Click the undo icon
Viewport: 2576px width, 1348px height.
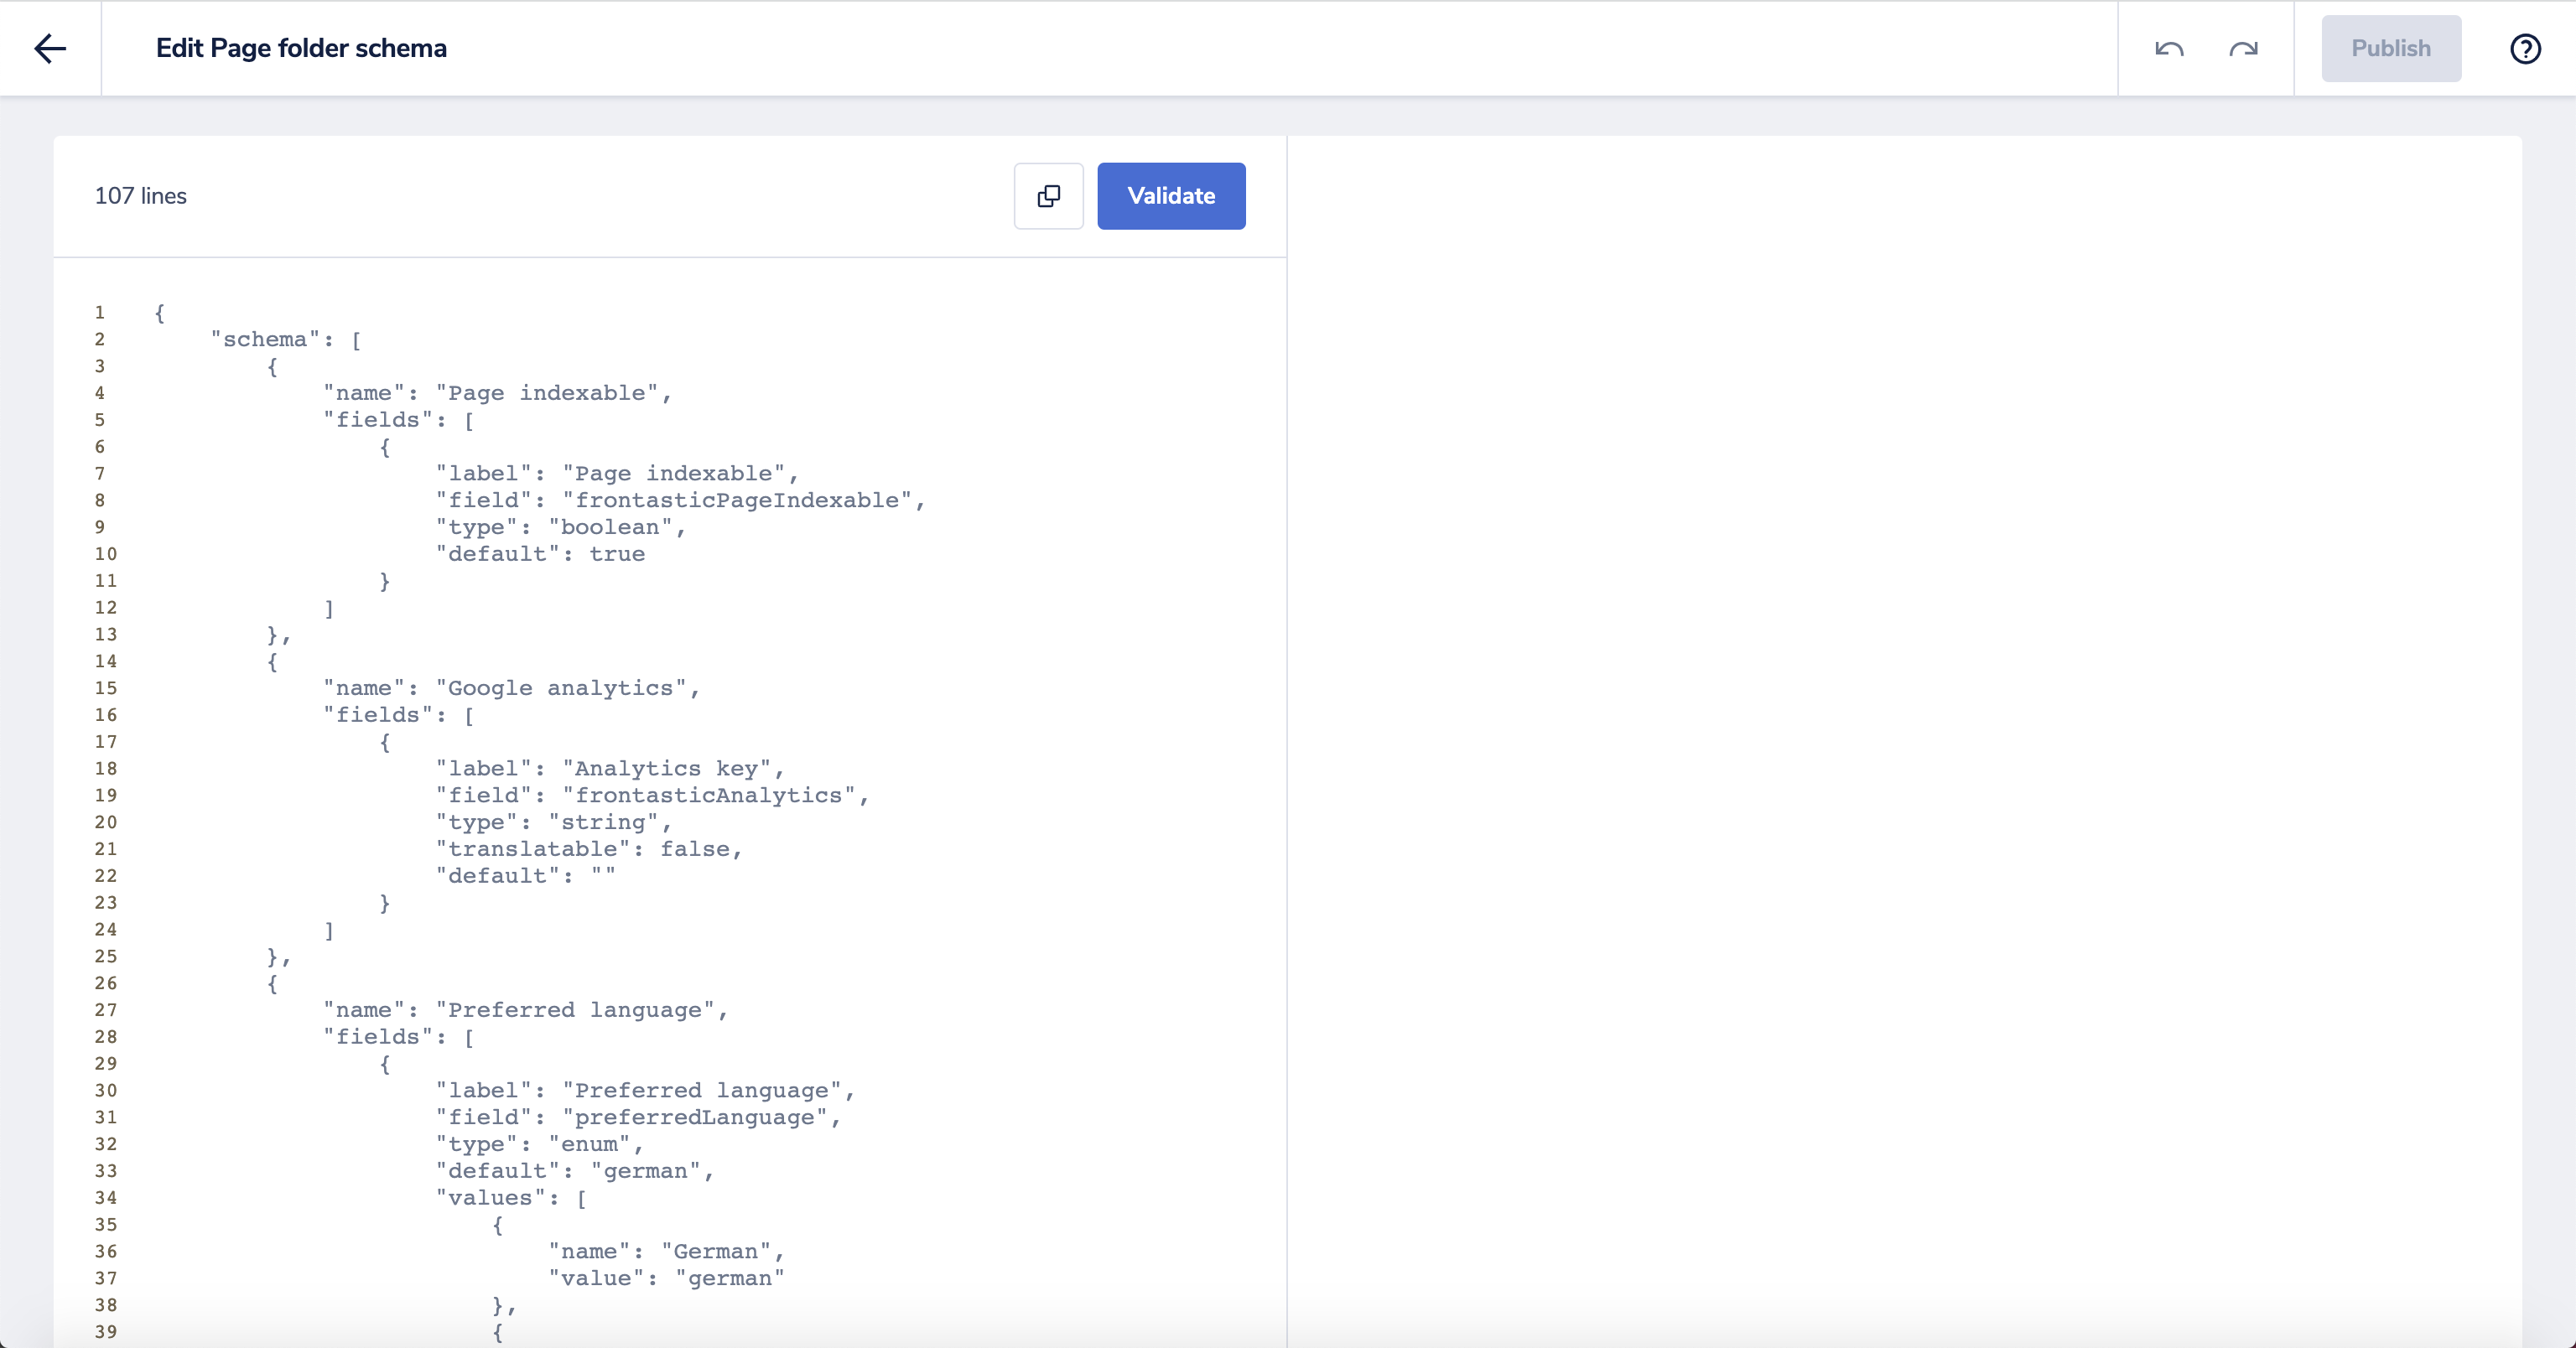click(2169, 48)
